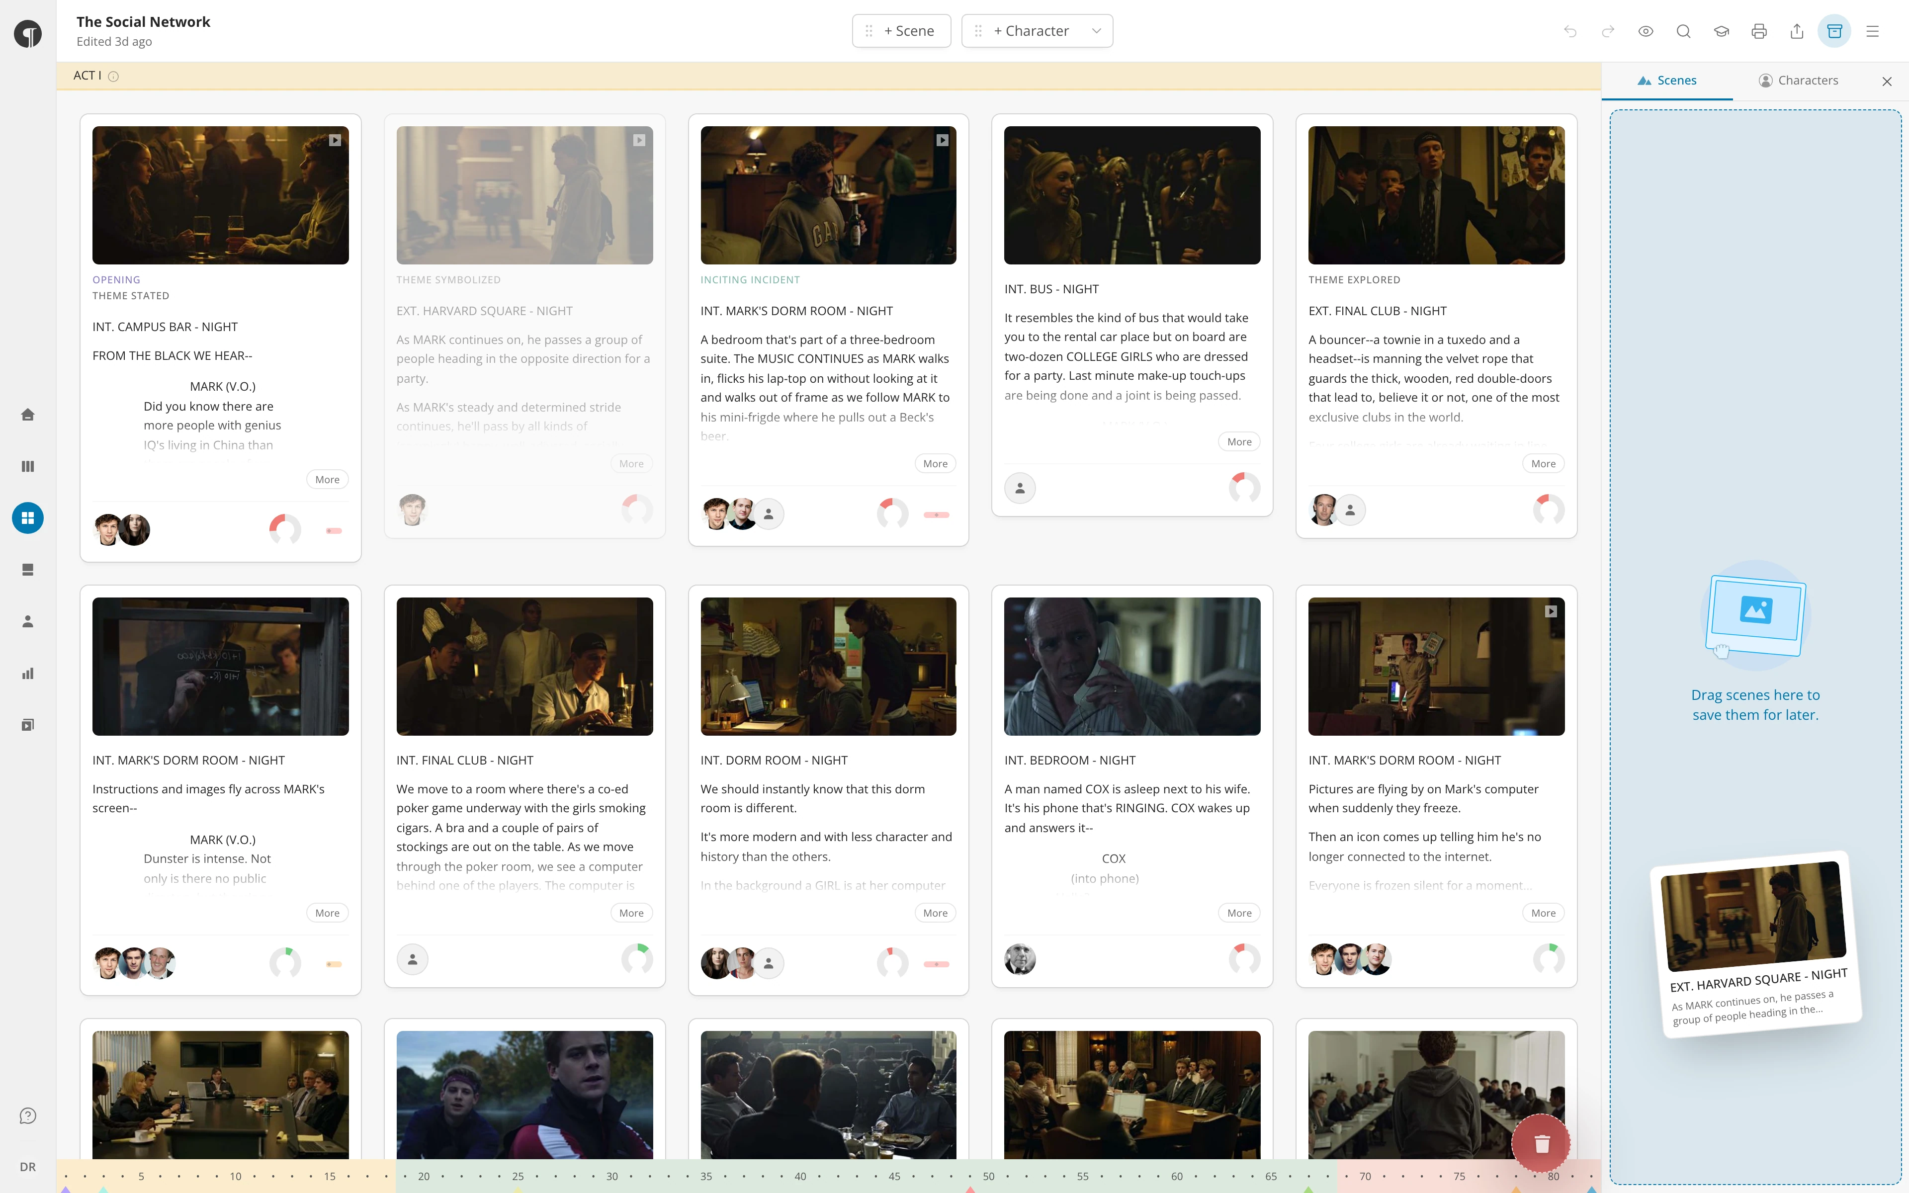Open the film clip sidebar icon

point(28,725)
